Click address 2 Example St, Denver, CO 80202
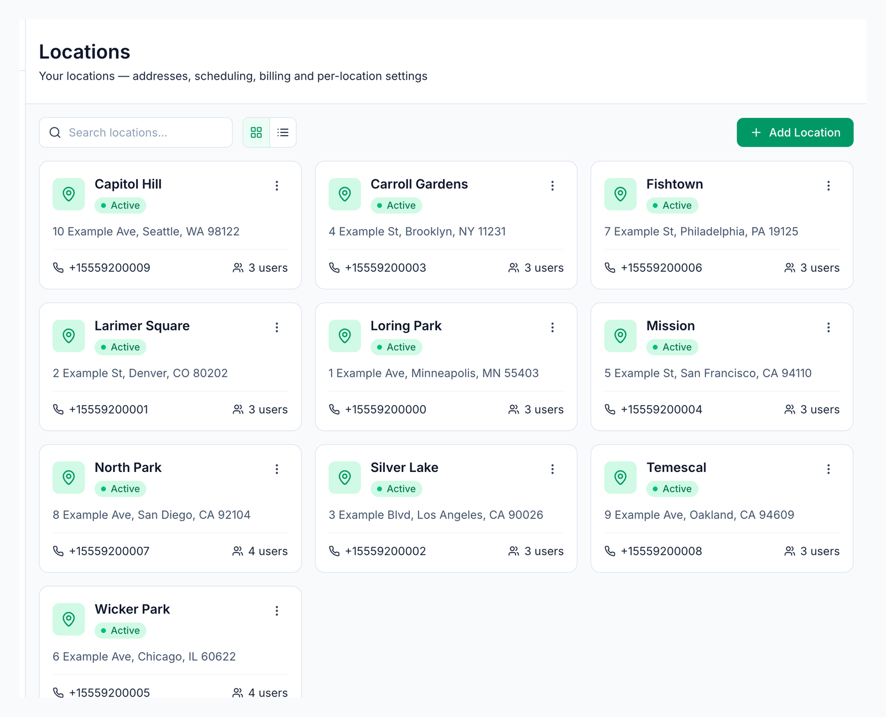The image size is (886, 717). coord(140,373)
